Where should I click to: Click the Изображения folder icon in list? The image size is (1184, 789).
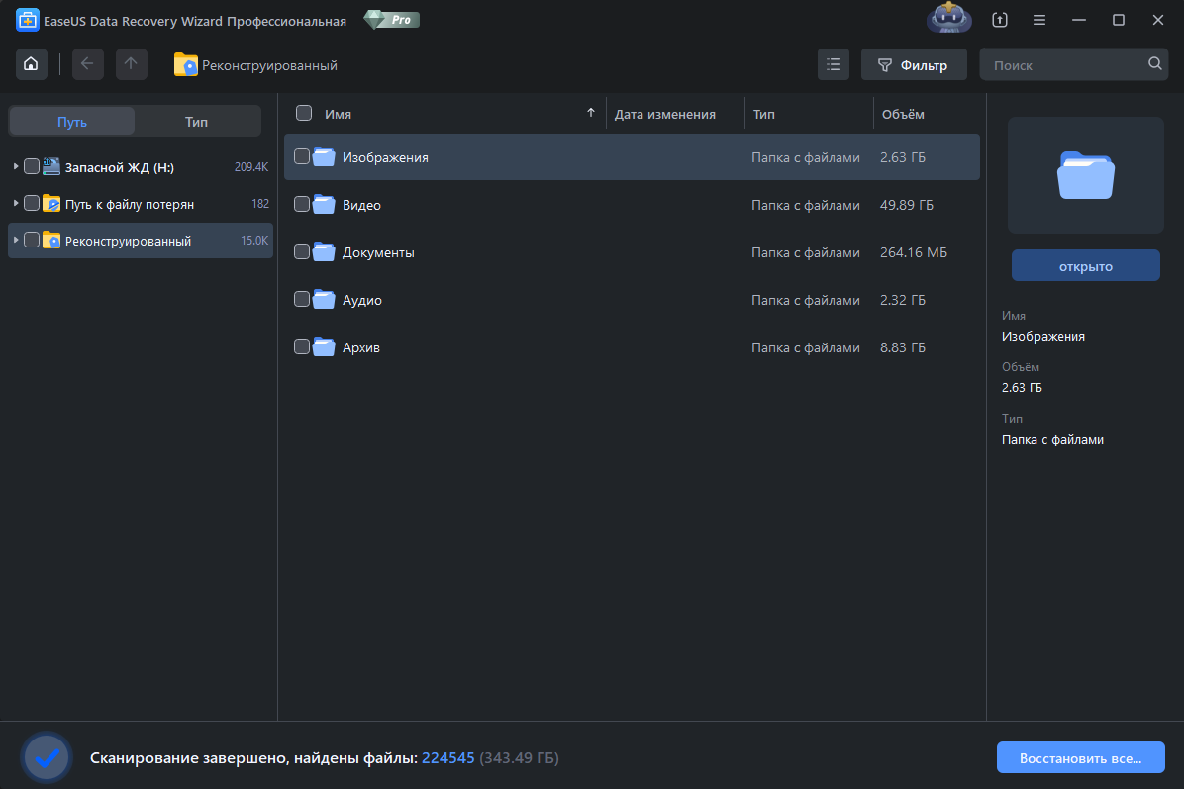[x=324, y=157]
